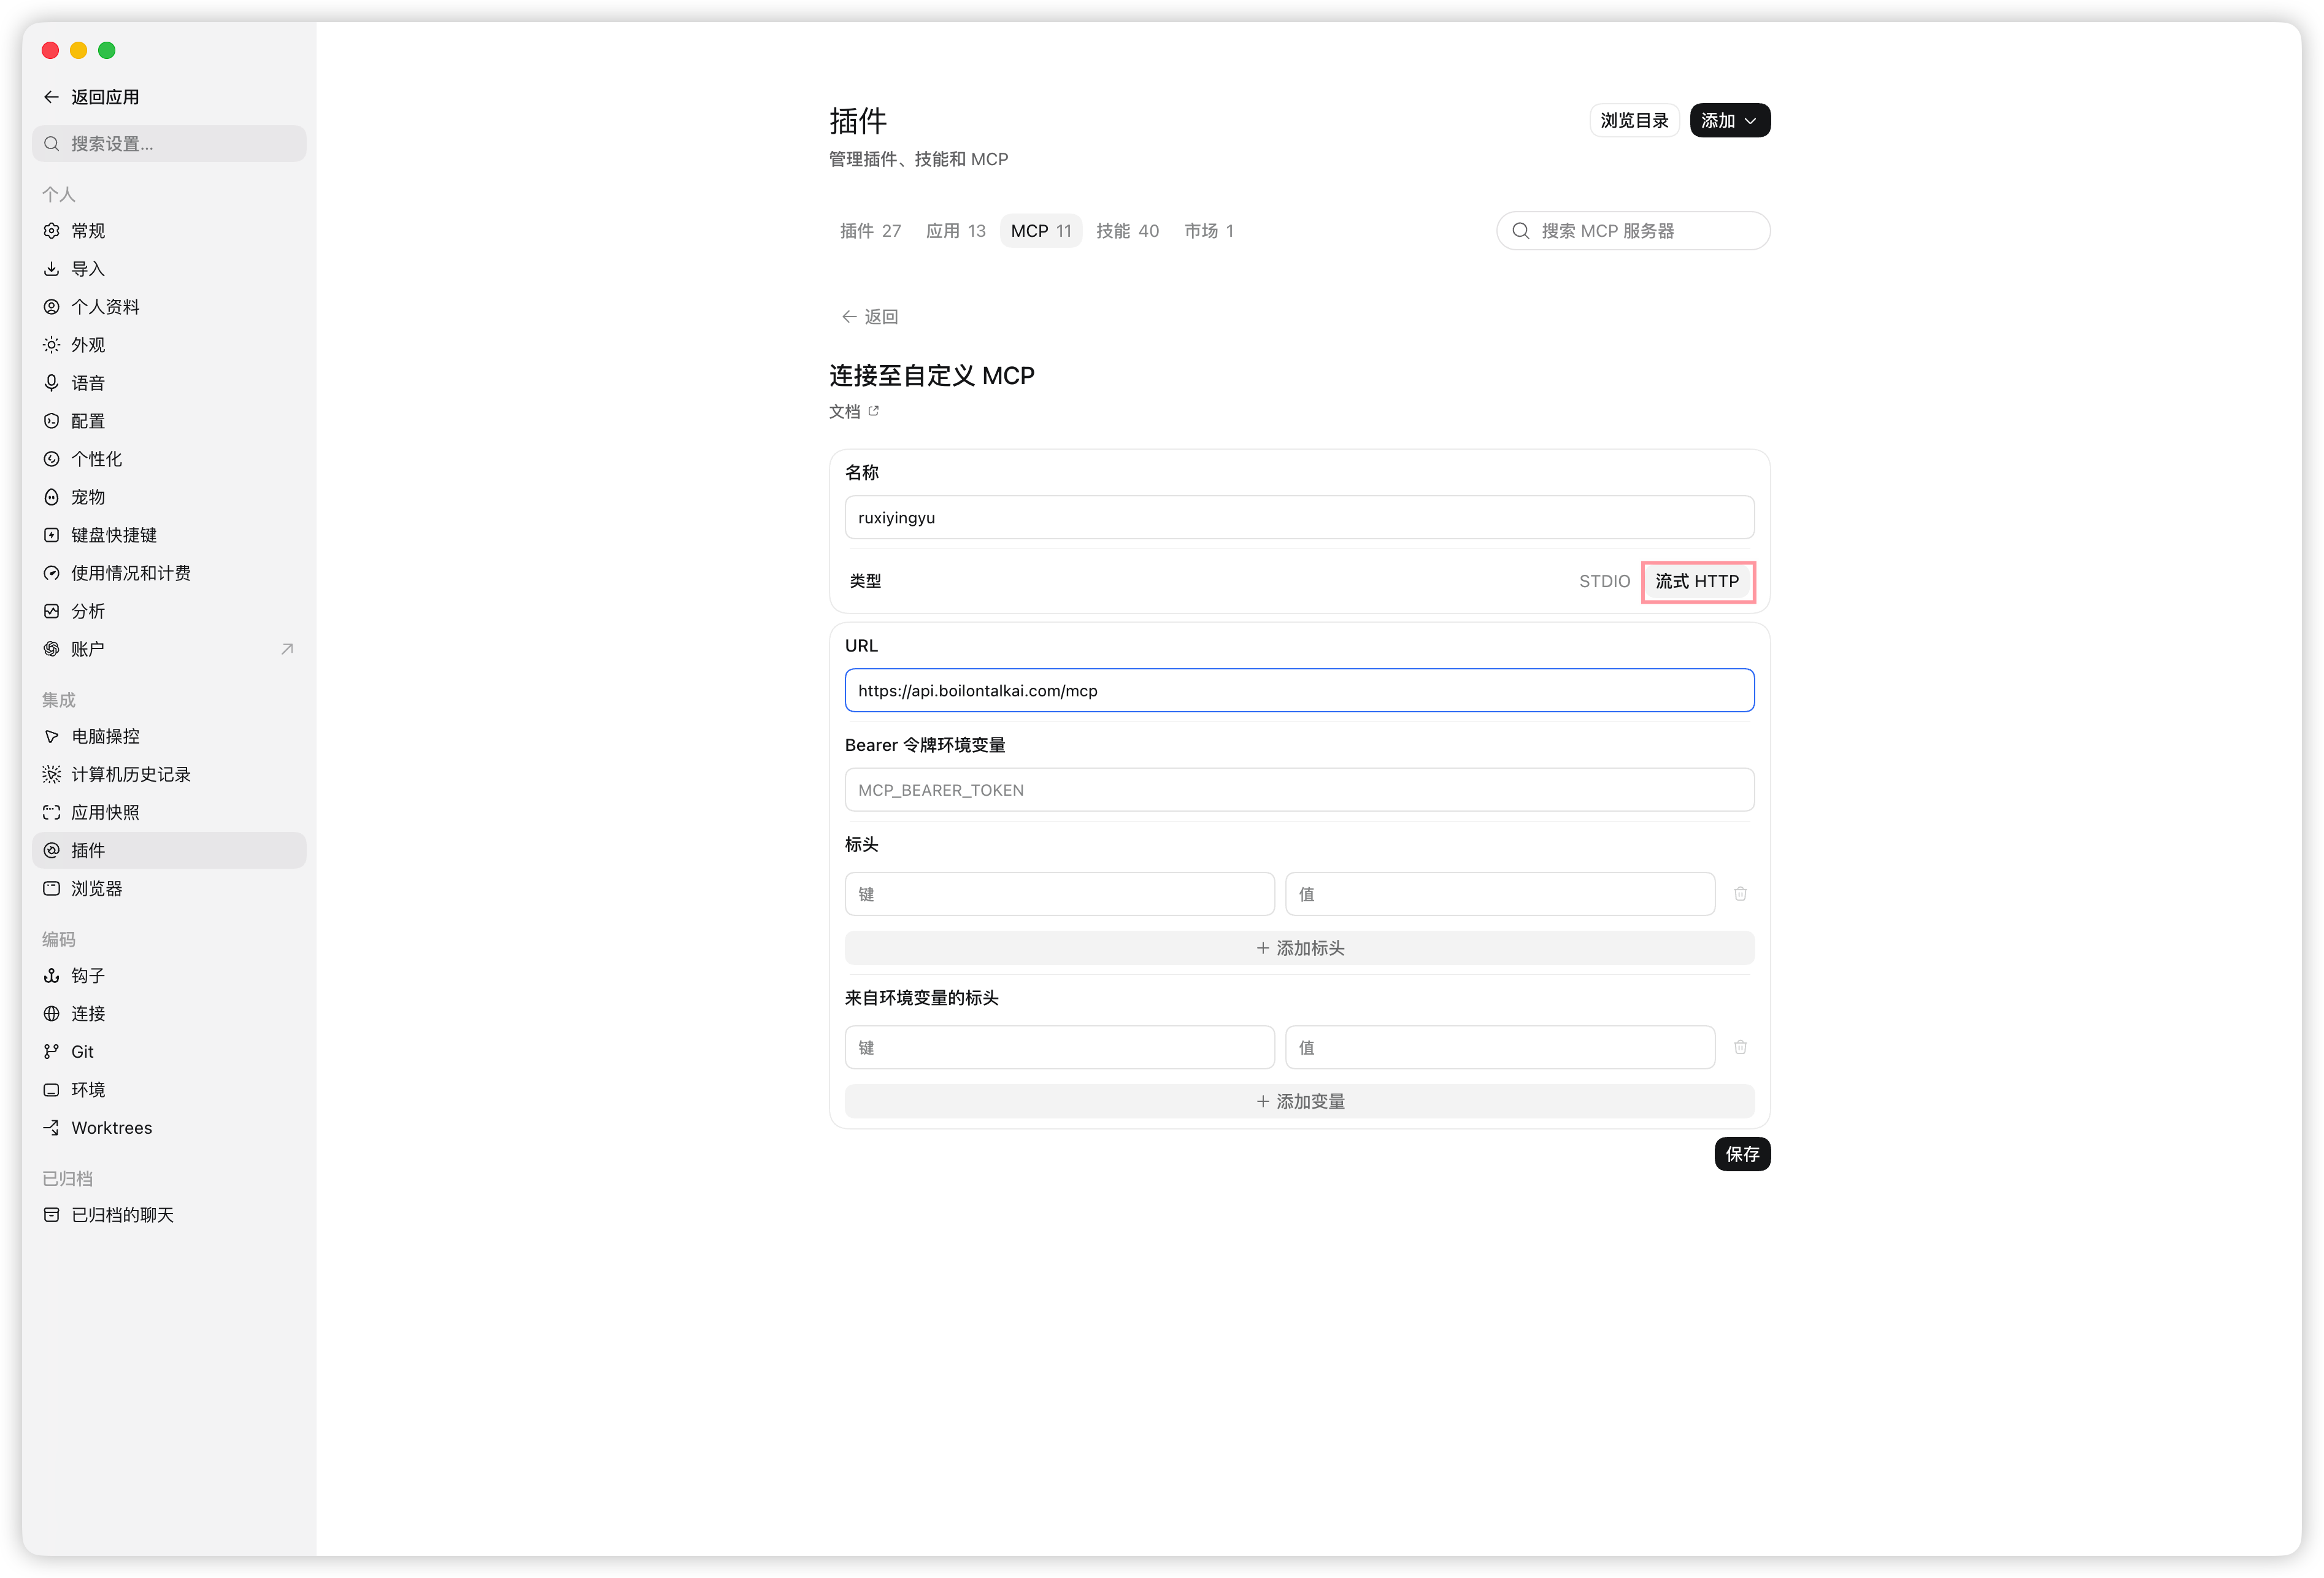
Task: Click the 分析 chart icon
Action: 51,611
